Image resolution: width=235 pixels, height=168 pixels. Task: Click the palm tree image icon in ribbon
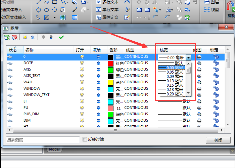click(x=63, y=17)
